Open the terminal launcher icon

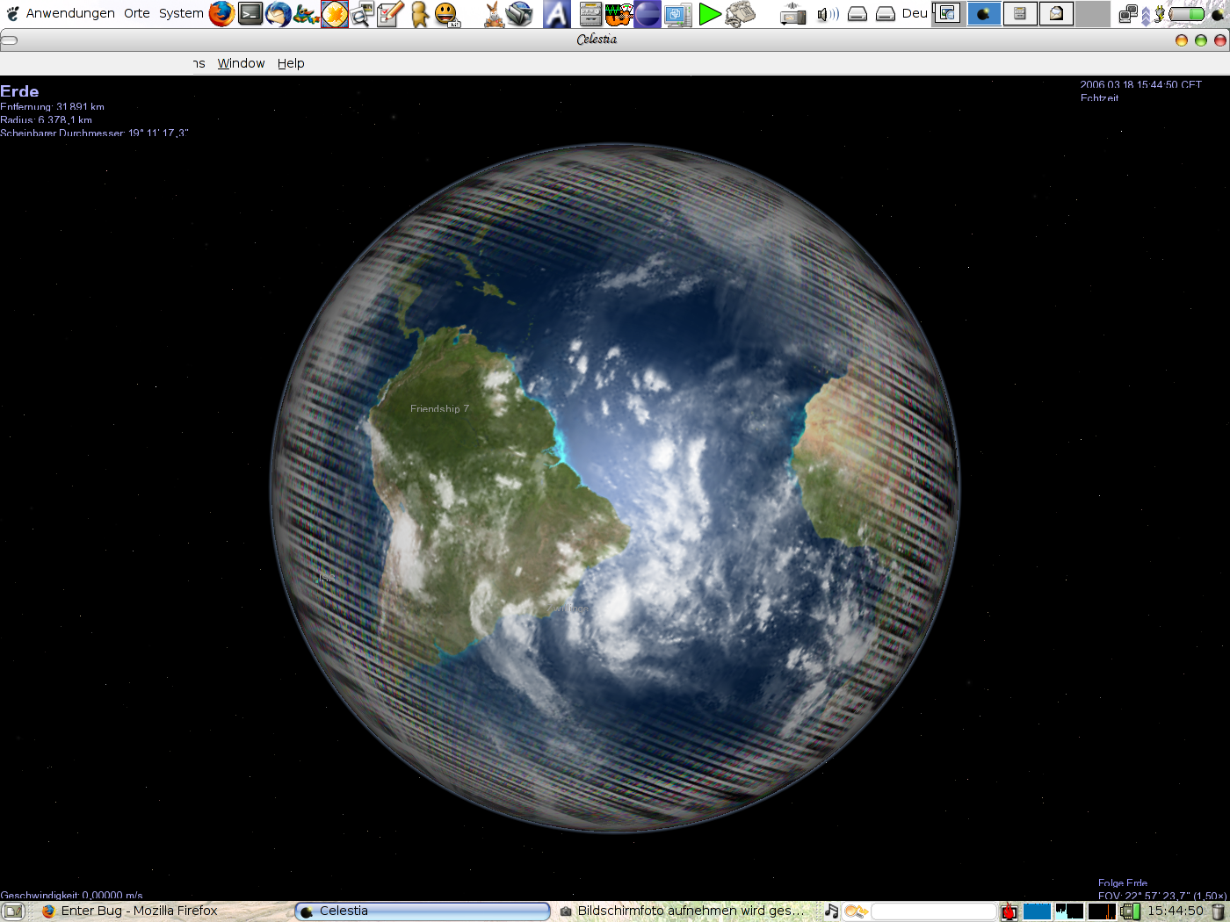(x=250, y=13)
